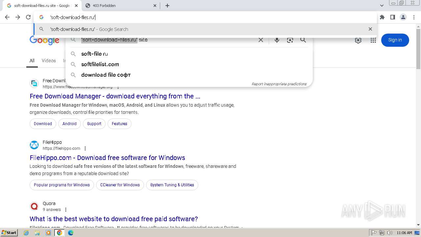
Task: Open Free Download Manager result title
Action: point(115,96)
